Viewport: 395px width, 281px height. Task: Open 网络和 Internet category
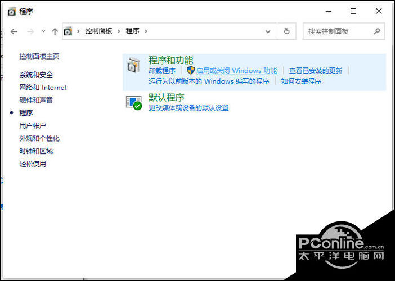pos(43,88)
